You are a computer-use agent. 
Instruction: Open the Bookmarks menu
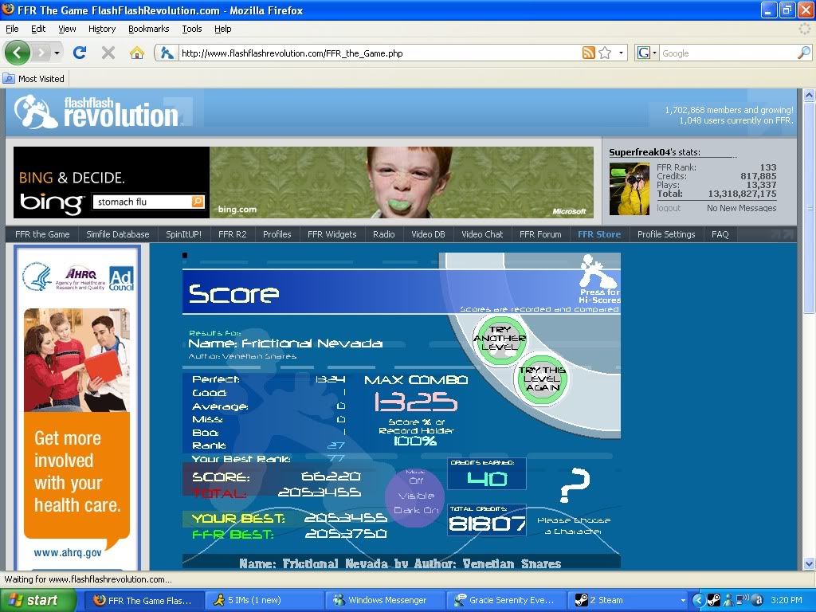click(x=148, y=29)
